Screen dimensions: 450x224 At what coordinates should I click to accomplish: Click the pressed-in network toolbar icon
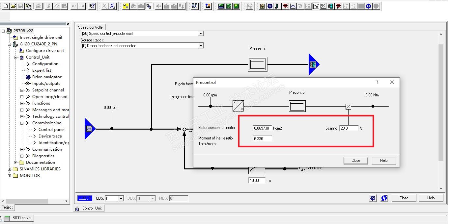coord(149,6)
